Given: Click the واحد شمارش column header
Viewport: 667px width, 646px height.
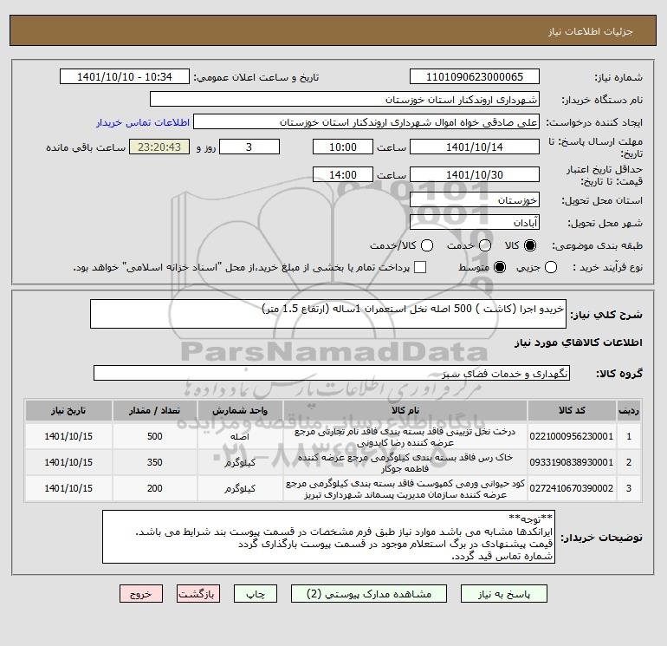Looking at the screenshot, I should click(x=240, y=410).
